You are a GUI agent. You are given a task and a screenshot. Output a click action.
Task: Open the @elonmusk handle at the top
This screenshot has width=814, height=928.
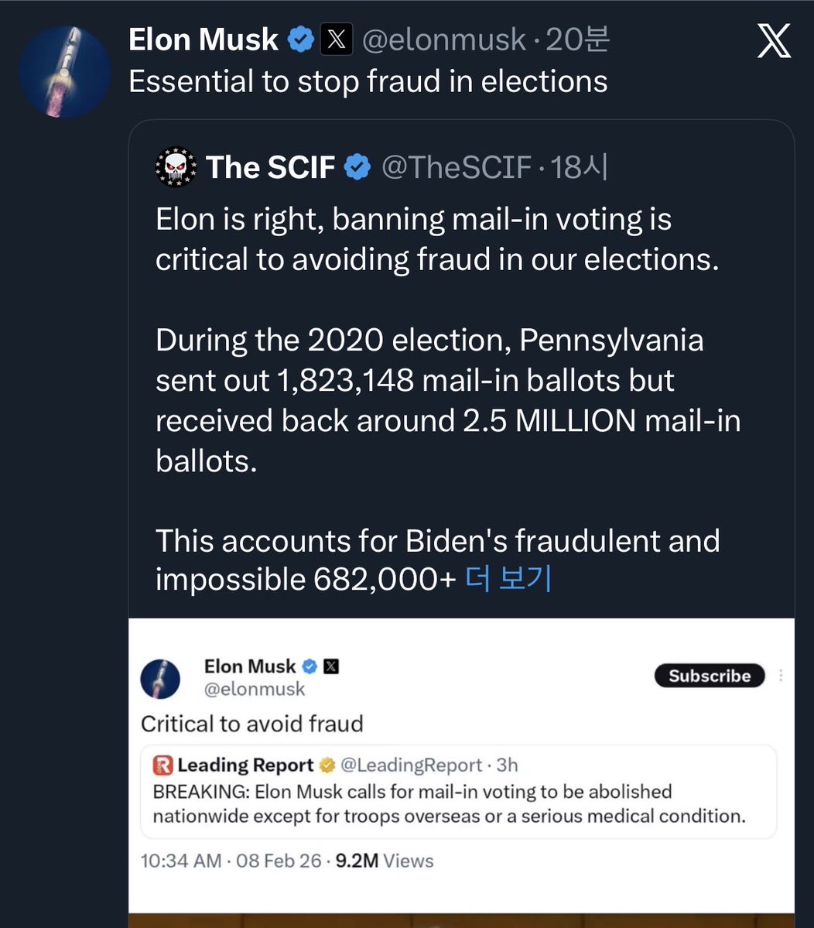443,39
